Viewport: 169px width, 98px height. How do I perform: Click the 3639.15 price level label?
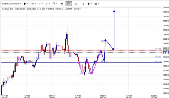click(158, 57)
